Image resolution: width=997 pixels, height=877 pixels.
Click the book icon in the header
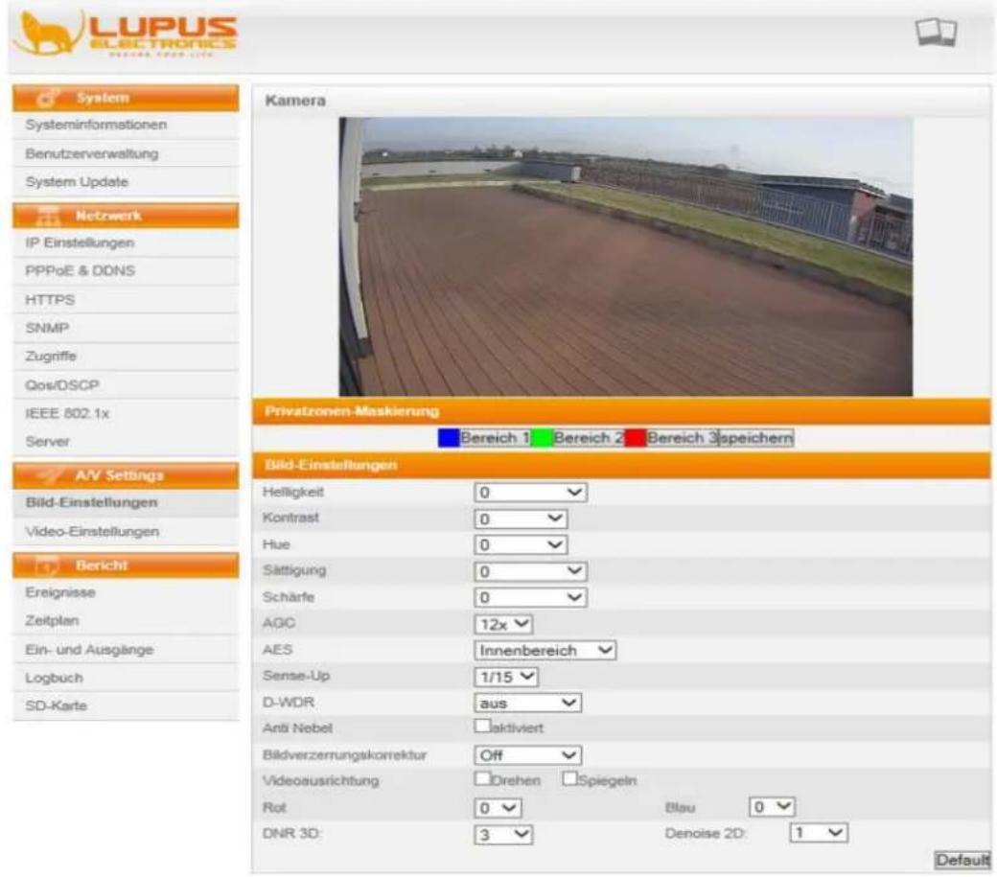coord(936,32)
